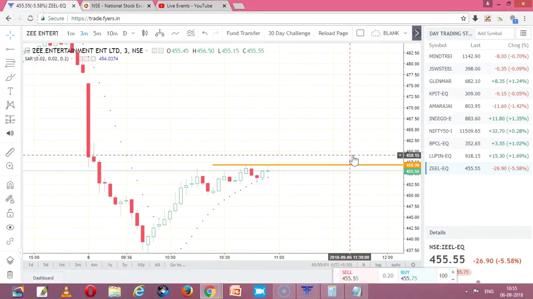
Task: Undo the last chart action
Action: pyautogui.click(x=204, y=33)
